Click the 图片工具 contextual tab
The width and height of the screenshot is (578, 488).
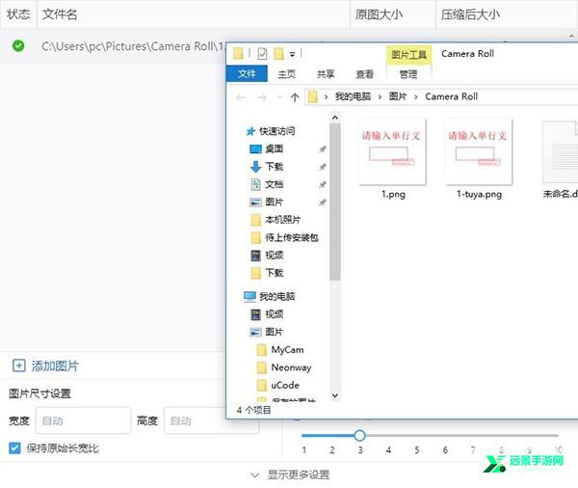(408, 55)
